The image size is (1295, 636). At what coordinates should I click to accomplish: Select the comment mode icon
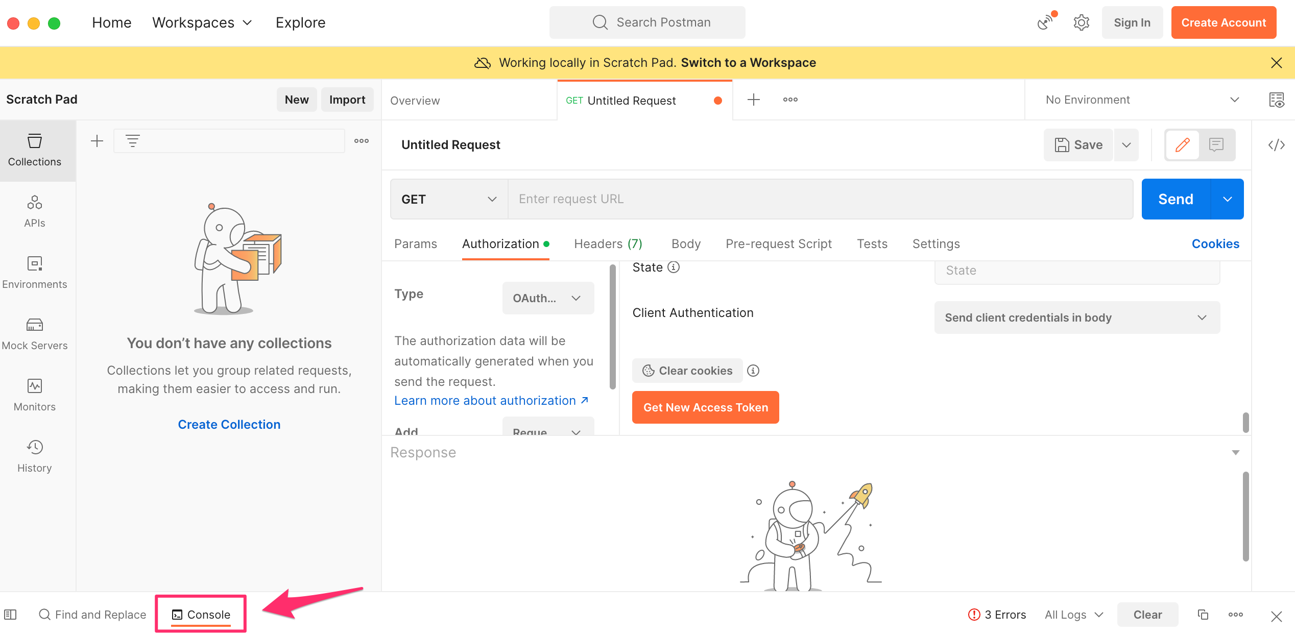(x=1216, y=145)
